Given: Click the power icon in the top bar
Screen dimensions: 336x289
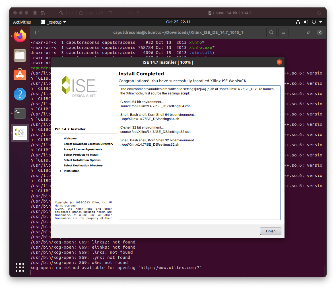Looking at the screenshot, I should tap(314, 22).
